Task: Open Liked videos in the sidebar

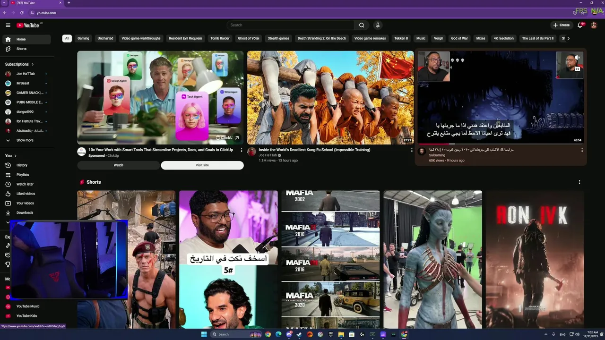Action: point(27,194)
